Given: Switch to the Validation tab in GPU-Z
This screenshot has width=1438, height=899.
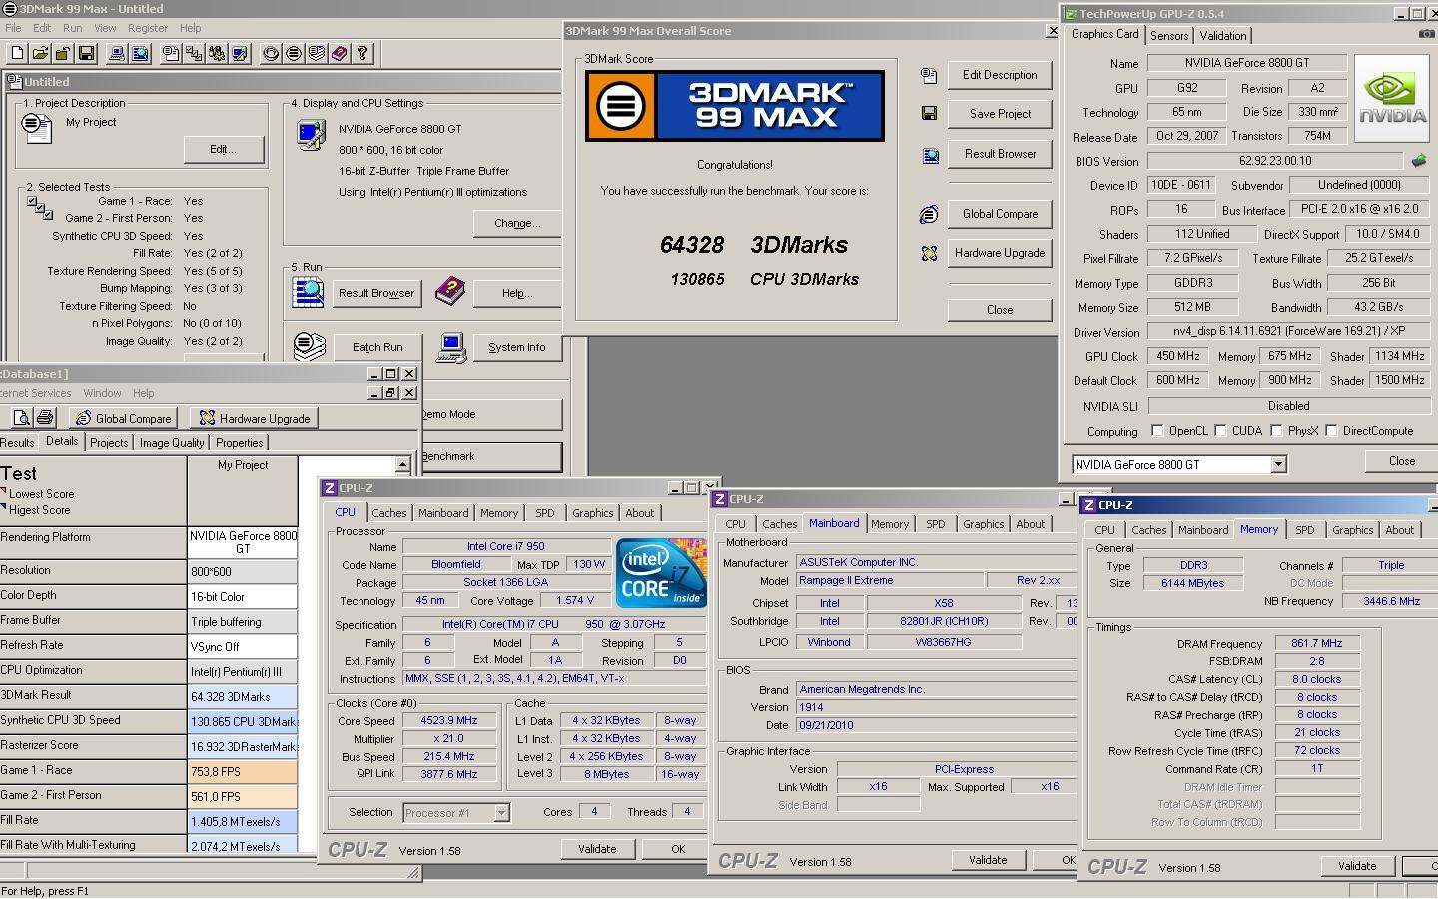Looking at the screenshot, I should (x=1223, y=35).
